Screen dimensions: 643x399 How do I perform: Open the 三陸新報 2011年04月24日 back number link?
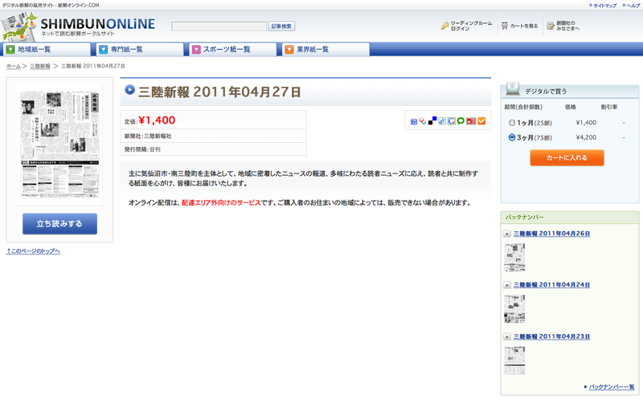[551, 285]
